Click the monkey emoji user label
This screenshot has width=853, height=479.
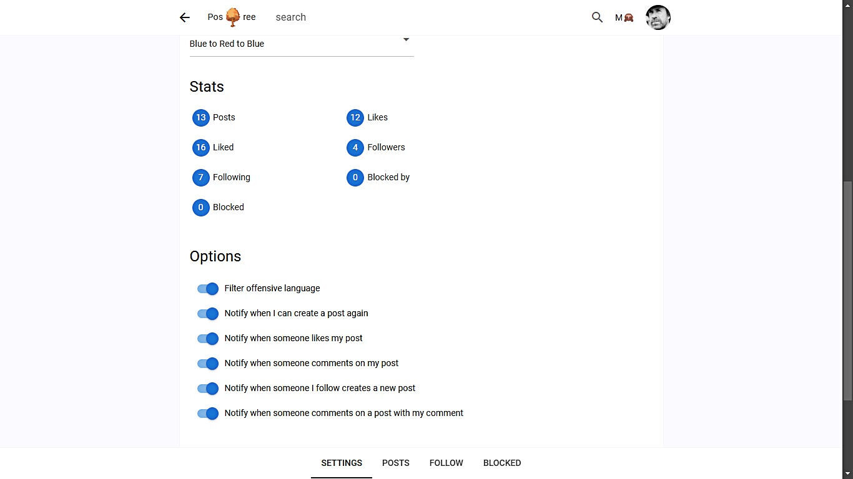[x=624, y=17]
